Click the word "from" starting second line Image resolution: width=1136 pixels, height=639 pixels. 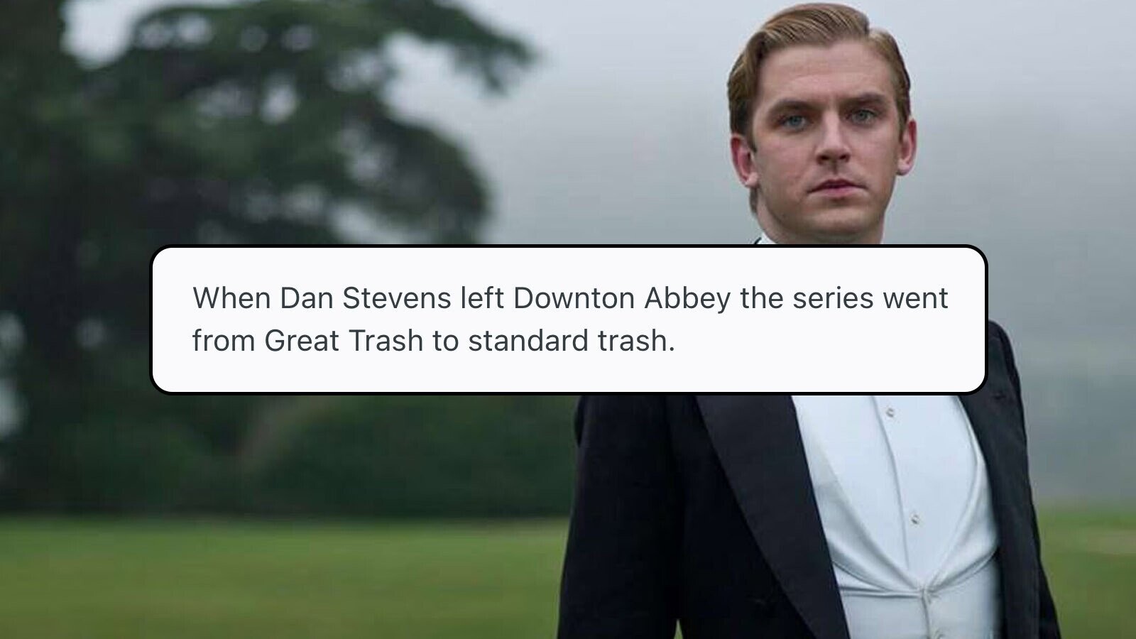pos(224,341)
